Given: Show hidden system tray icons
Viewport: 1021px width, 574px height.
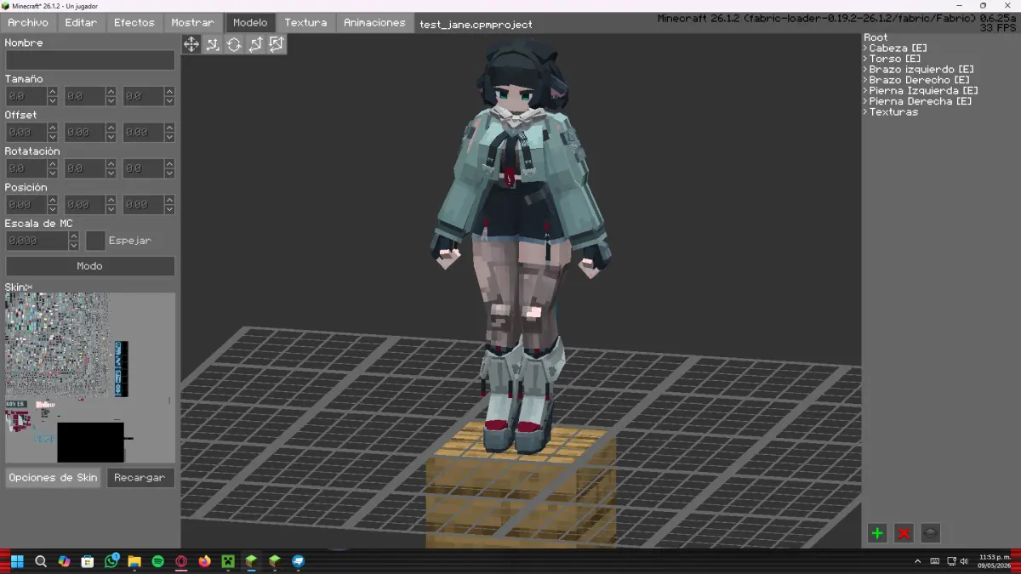Looking at the screenshot, I should pyautogui.click(x=917, y=561).
